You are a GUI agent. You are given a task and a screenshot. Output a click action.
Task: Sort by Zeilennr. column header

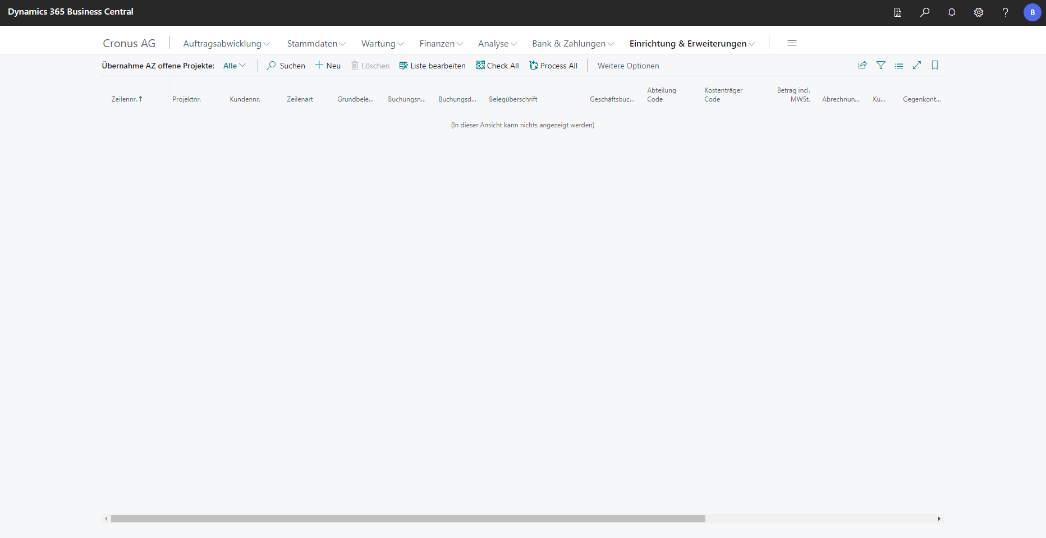point(125,99)
